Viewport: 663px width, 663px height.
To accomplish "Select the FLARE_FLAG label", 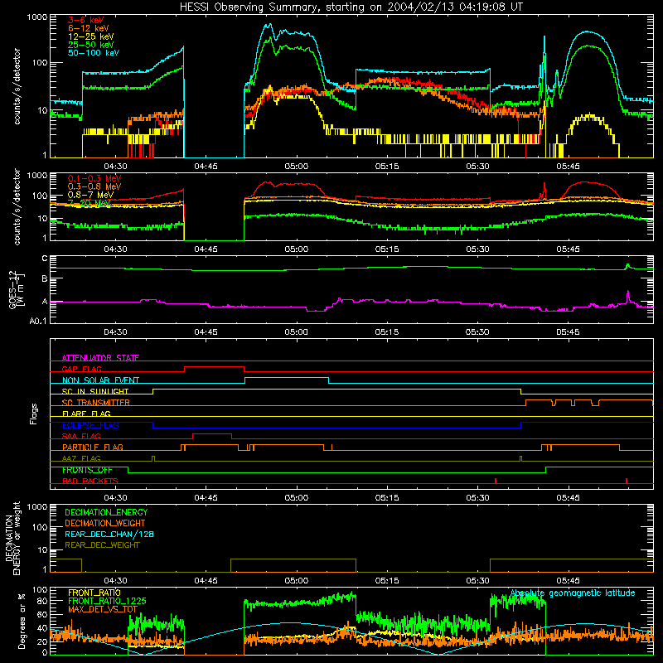I will click(x=86, y=414).
